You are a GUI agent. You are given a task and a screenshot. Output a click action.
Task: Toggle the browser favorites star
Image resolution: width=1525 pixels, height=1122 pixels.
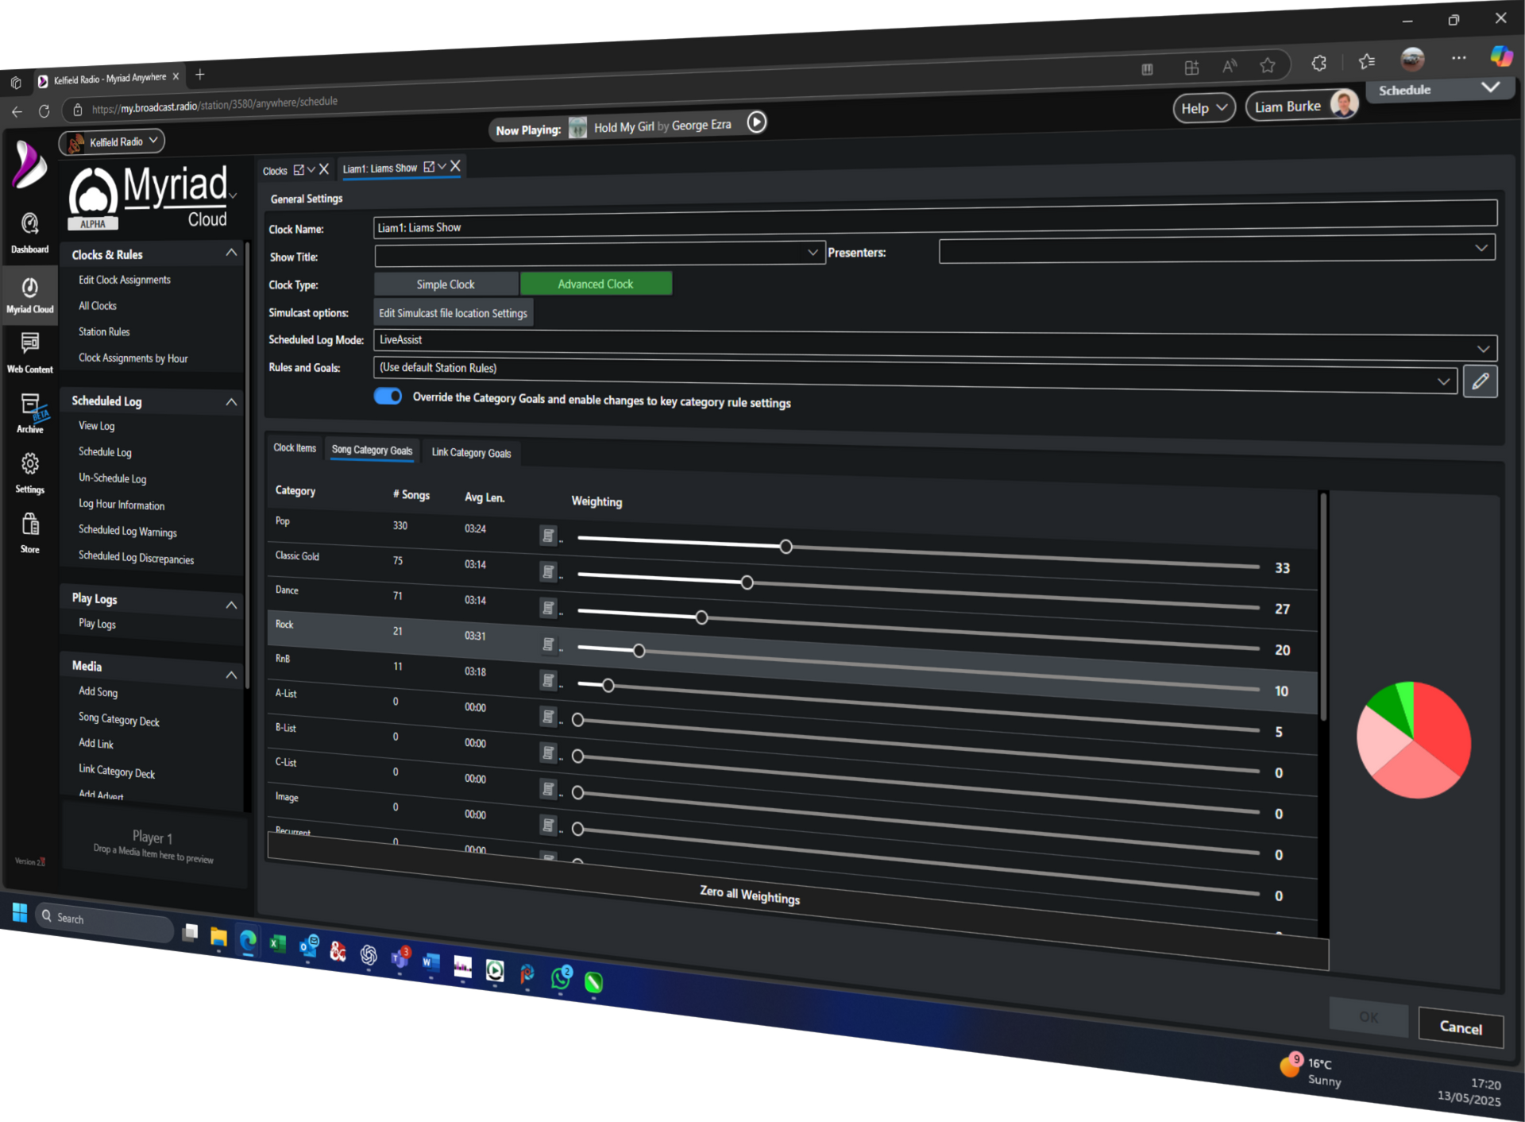click(x=1267, y=65)
